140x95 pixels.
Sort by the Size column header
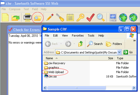point(102,58)
